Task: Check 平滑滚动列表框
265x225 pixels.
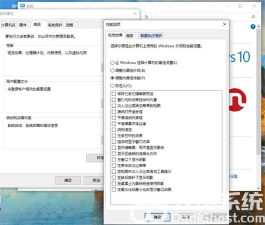Action: pyautogui.click(x=114, y=118)
